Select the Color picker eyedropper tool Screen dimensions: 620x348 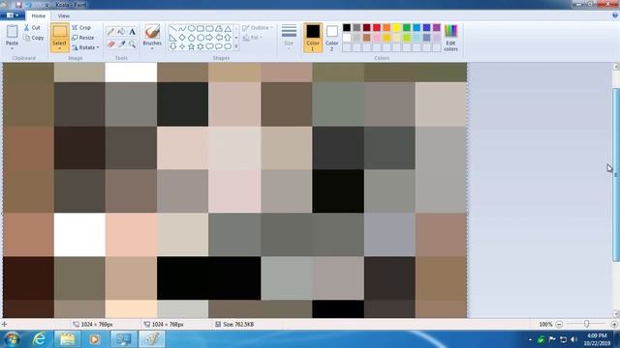coord(122,44)
